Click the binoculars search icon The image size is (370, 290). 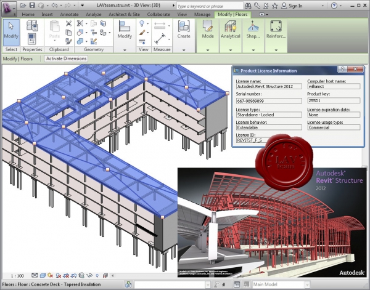(x=248, y=6)
